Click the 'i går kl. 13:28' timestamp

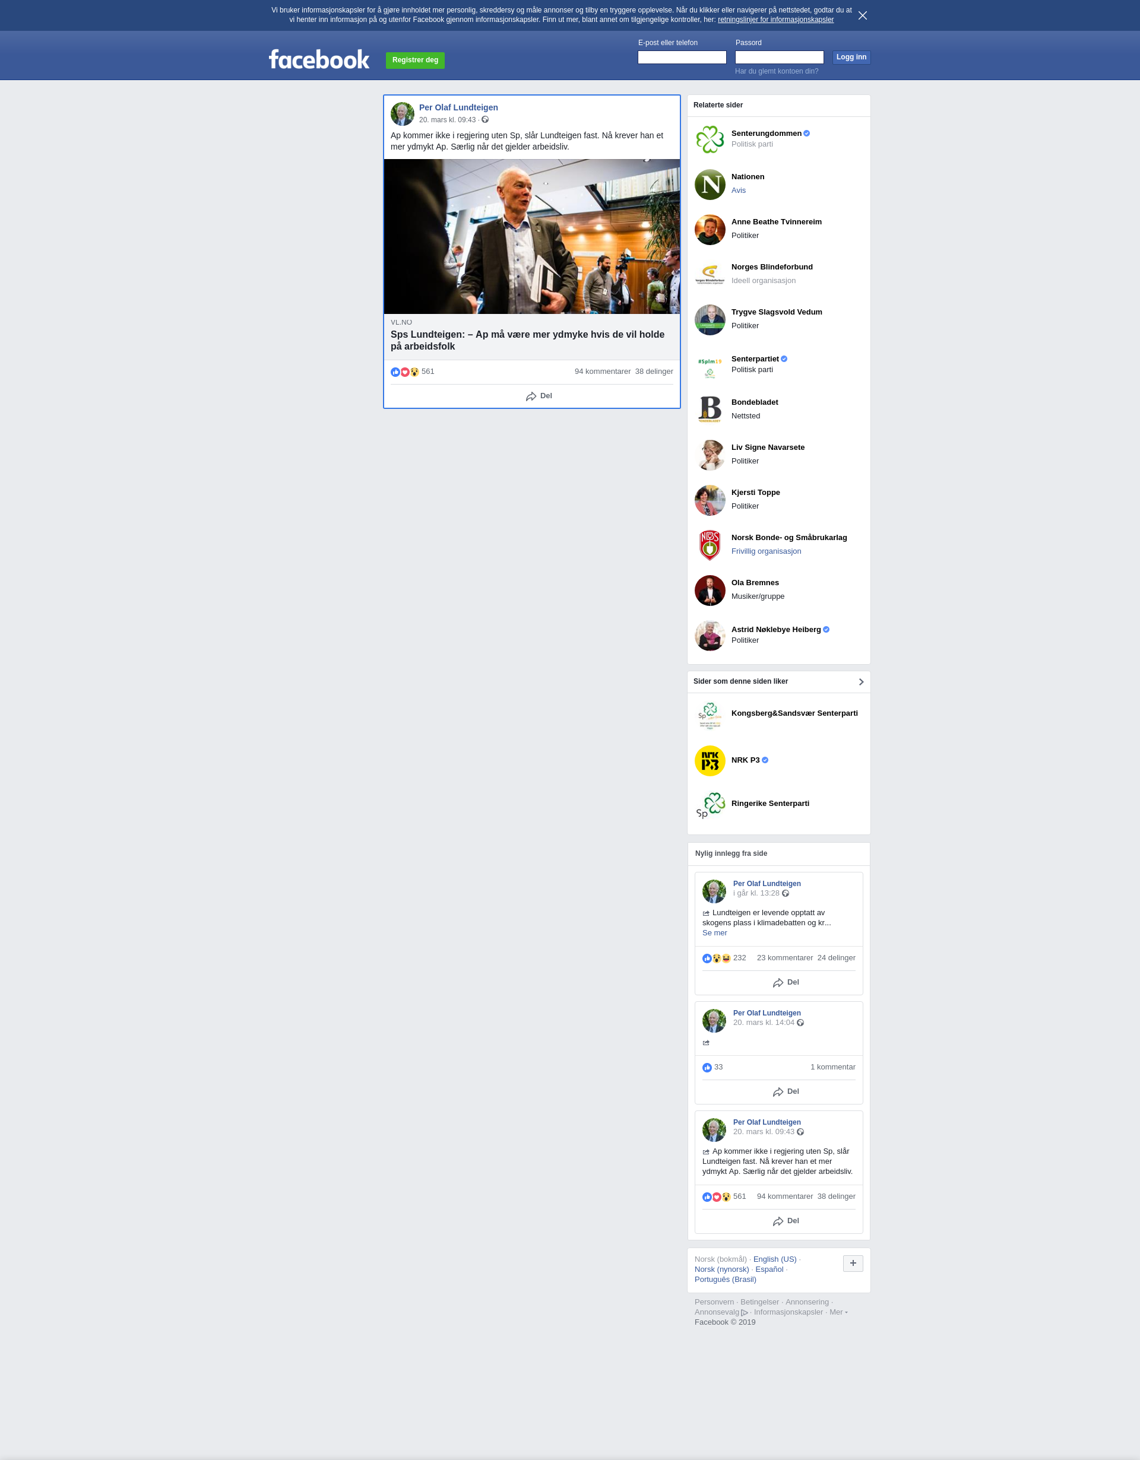coord(755,893)
